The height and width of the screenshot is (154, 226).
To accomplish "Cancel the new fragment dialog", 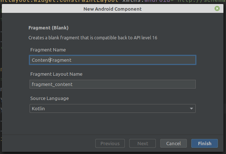I will pos(174,144).
